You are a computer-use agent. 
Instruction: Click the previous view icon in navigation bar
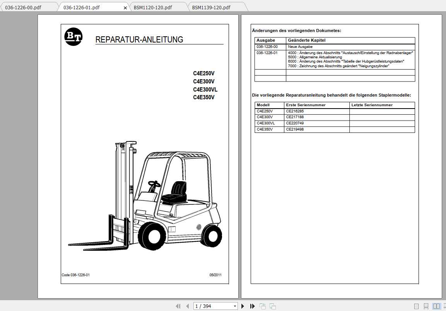[263, 306]
